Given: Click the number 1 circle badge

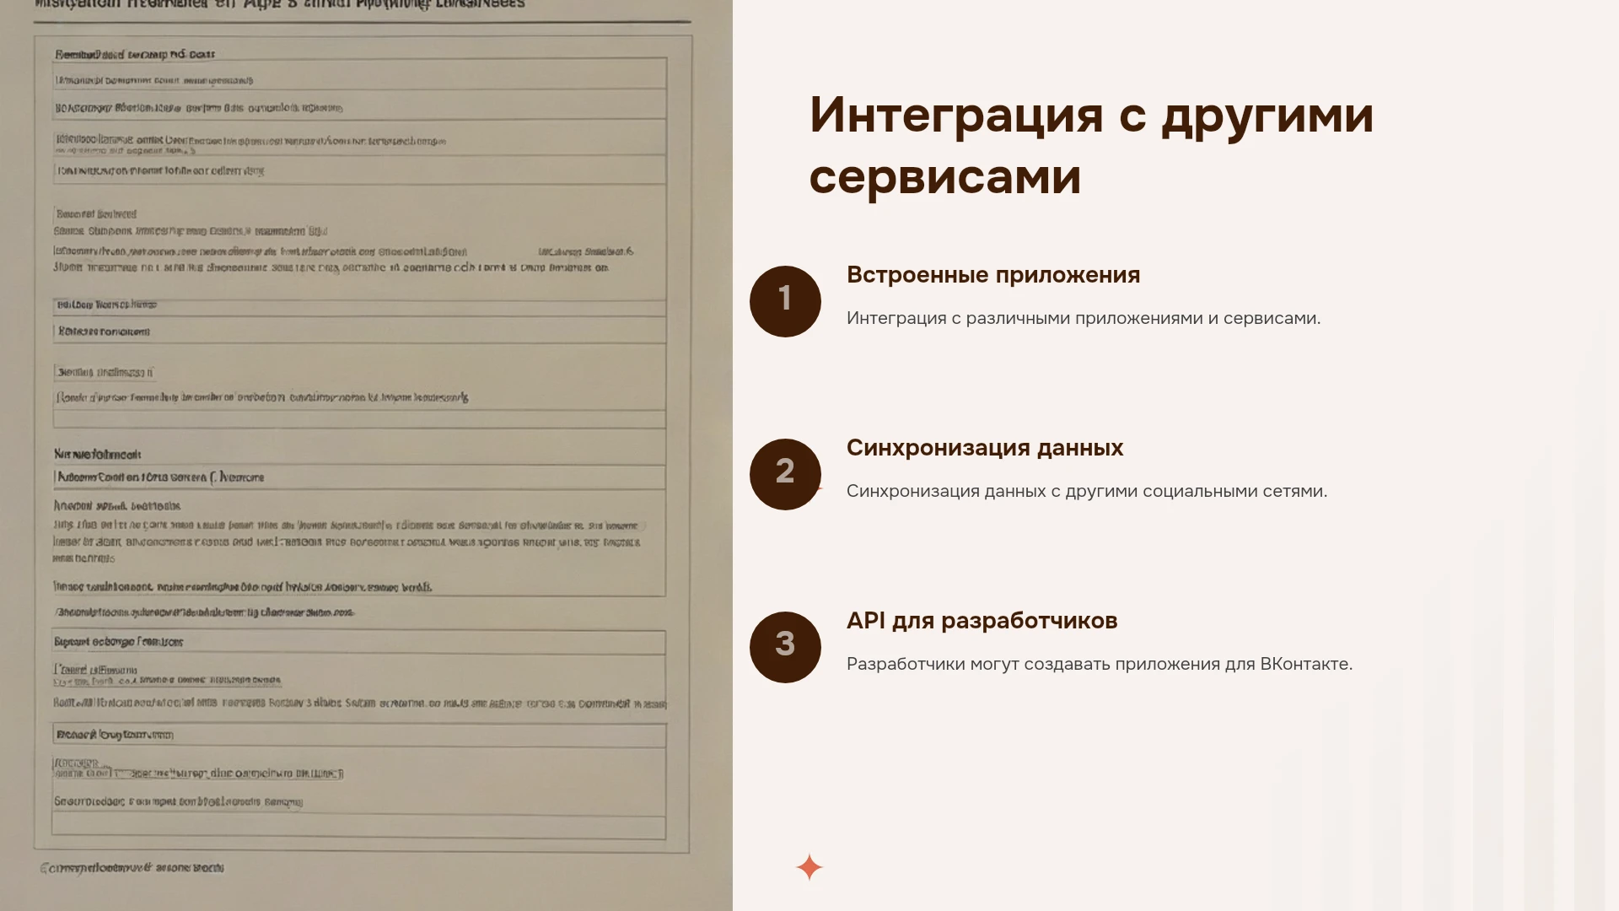Looking at the screenshot, I should point(785,301).
